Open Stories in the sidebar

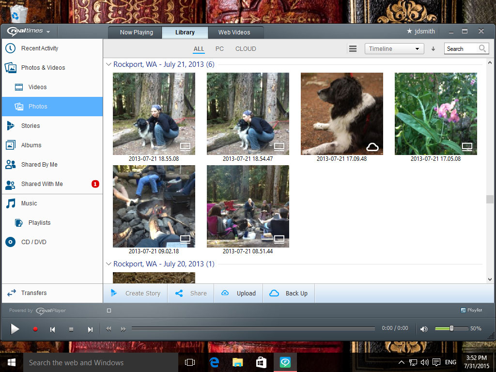click(x=31, y=126)
